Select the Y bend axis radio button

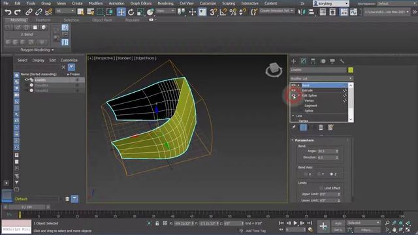pyautogui.click(x=319, y=174)
